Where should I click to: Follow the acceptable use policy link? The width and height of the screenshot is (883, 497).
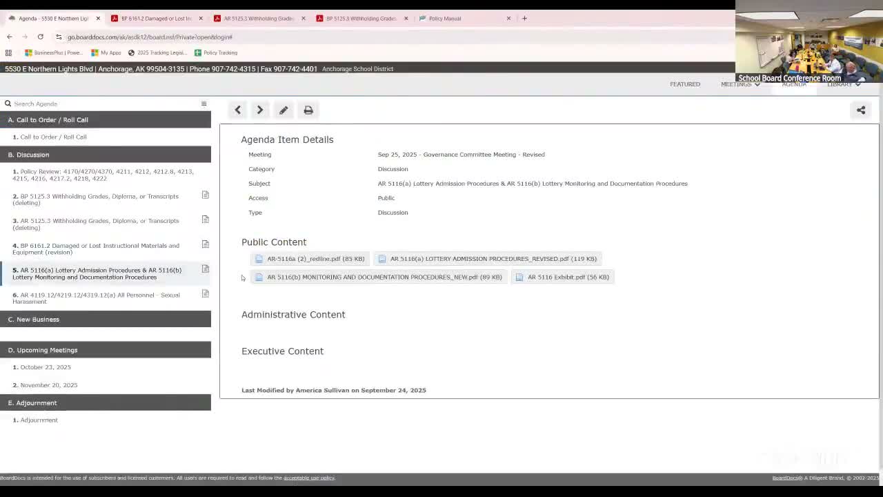point(309,478)
